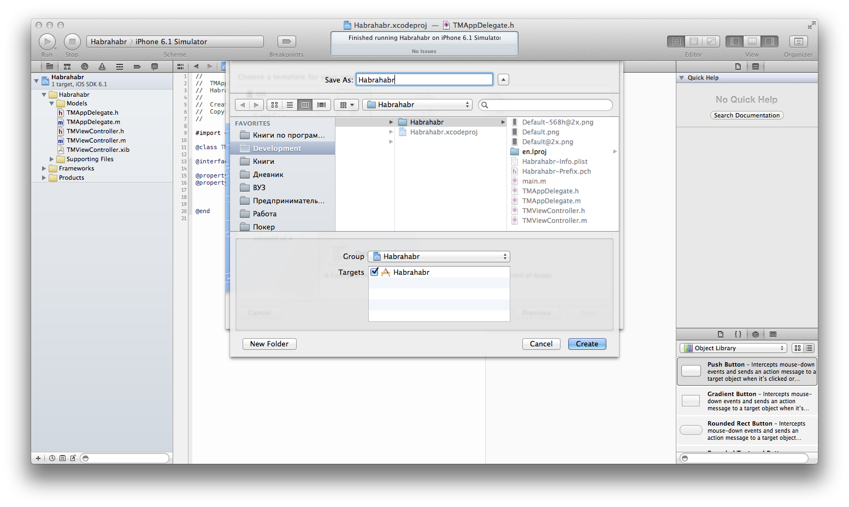Screen dimensions: 849x507
Task: Switch to the Version editor
Action: tap(711, 42)
